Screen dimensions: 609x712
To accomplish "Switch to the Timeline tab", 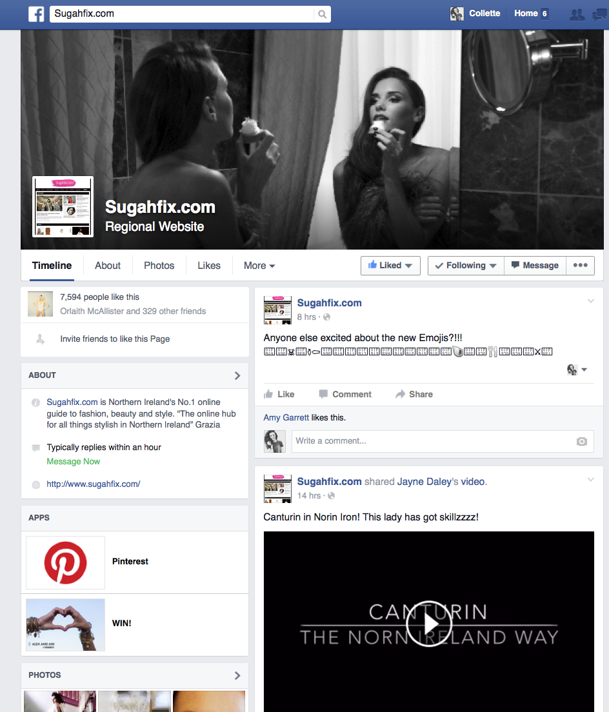I will pyautogui.click(x=52, y=266).
